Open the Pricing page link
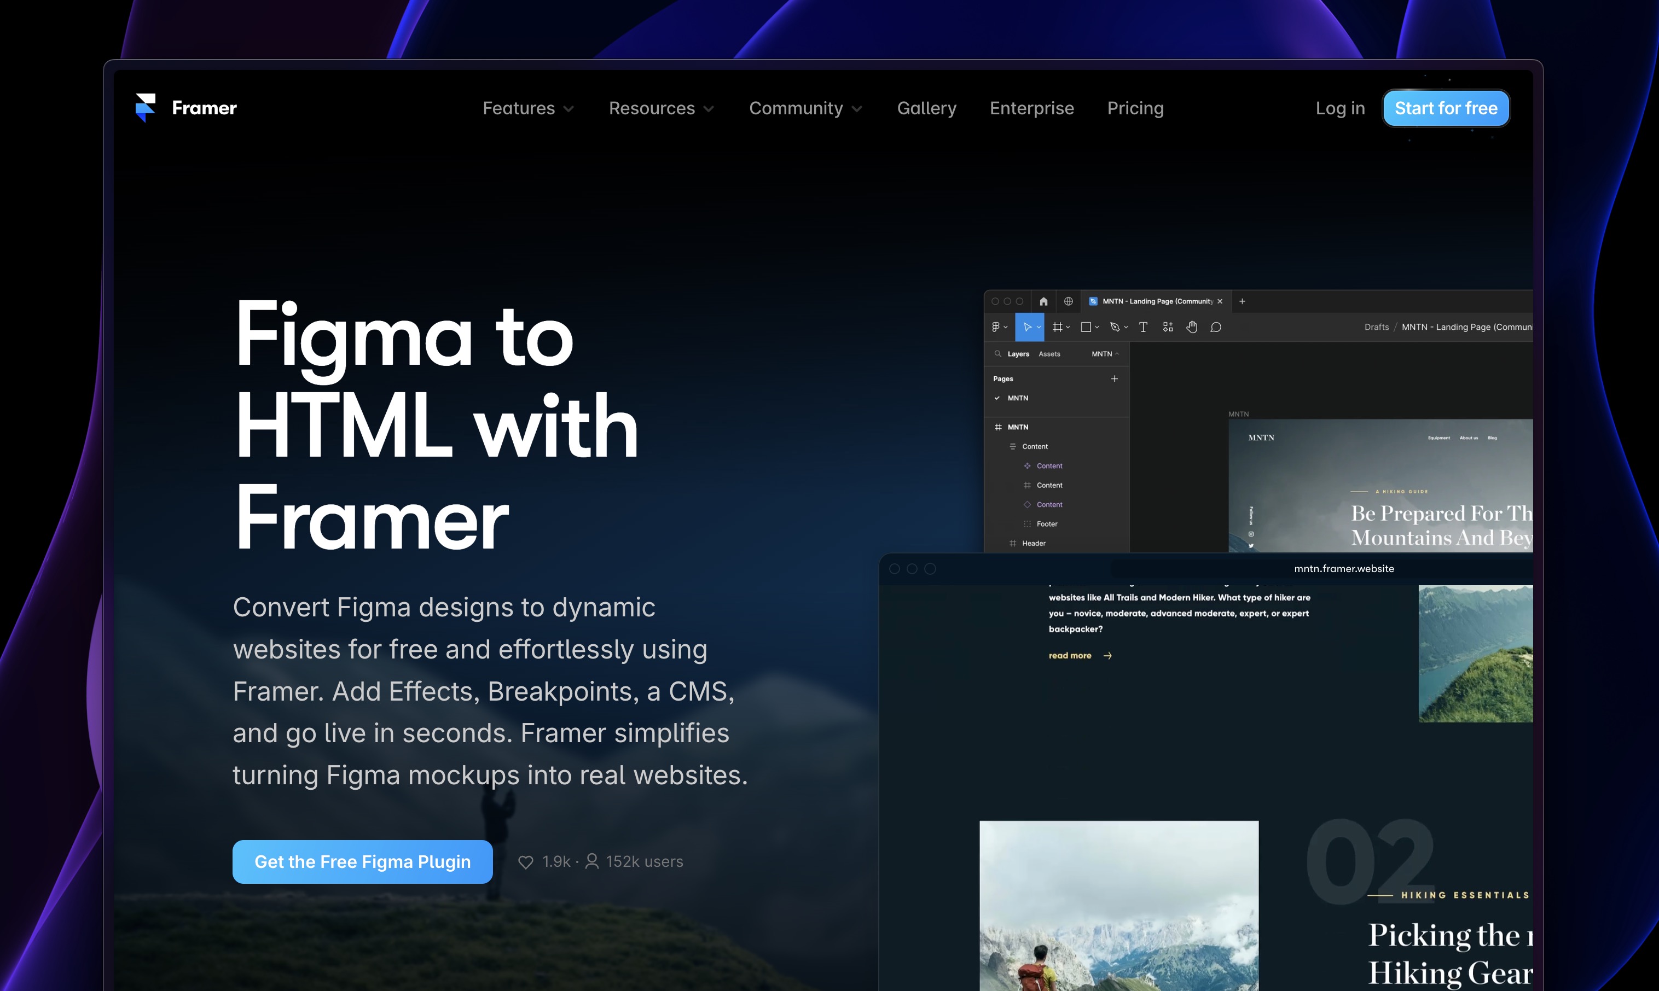The width and height of the screenshot is (1659, 991). [1135, 108]
